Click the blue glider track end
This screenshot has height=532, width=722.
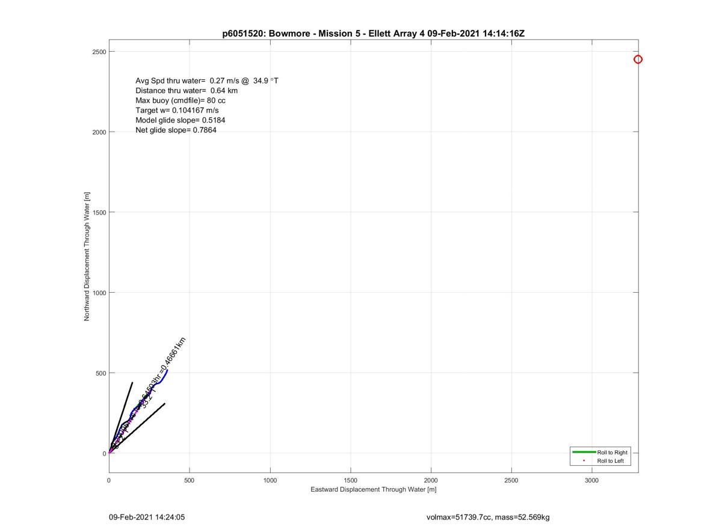click(x=167, y=370)
